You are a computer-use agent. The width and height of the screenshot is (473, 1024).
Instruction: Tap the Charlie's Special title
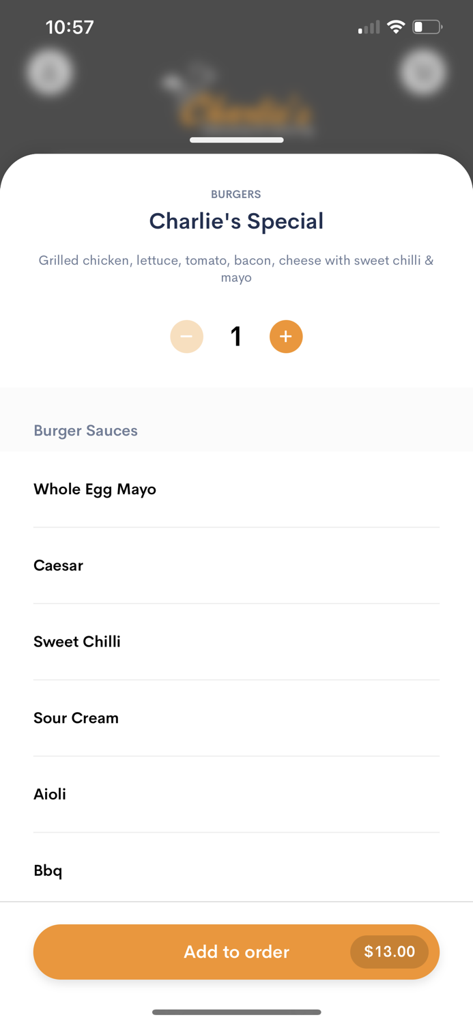click(x=236, y=221)
